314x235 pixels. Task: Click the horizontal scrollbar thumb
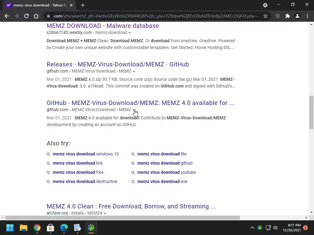click(x=122, y=218)
